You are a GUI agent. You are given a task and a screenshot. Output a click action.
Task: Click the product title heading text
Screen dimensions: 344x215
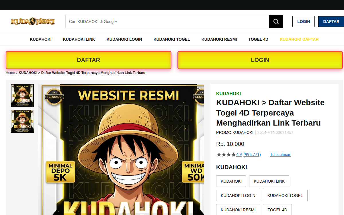(270, 113)
